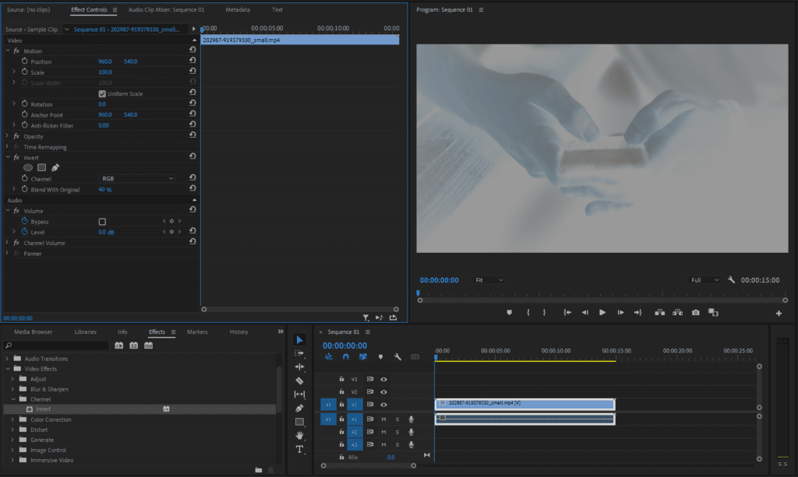Go to In point in Program monitor
The image size is (798, 477).
click(x=567, y=312)
